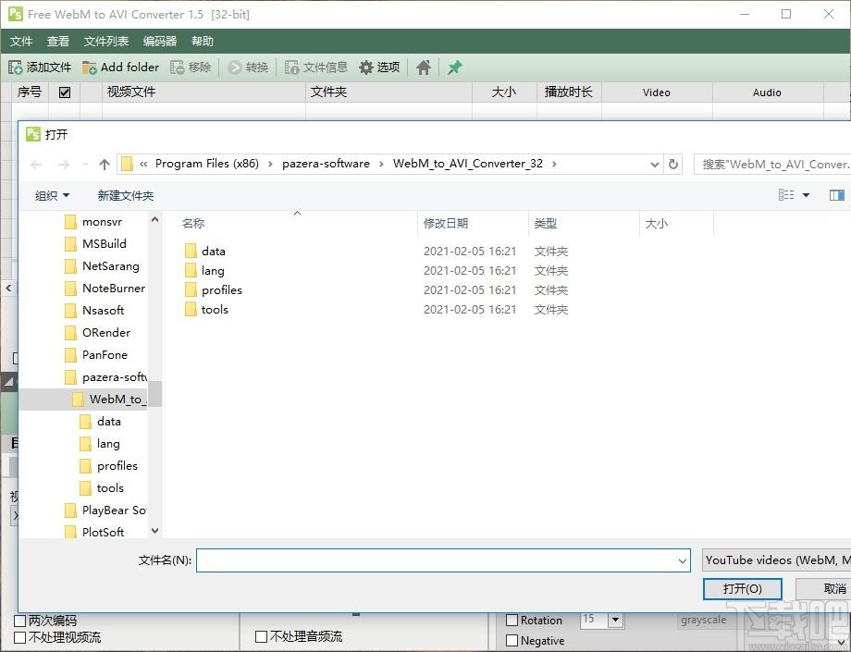
Task: Click the home icon in the toolbar
Action: pyautogui.click(x=424, y=68)
